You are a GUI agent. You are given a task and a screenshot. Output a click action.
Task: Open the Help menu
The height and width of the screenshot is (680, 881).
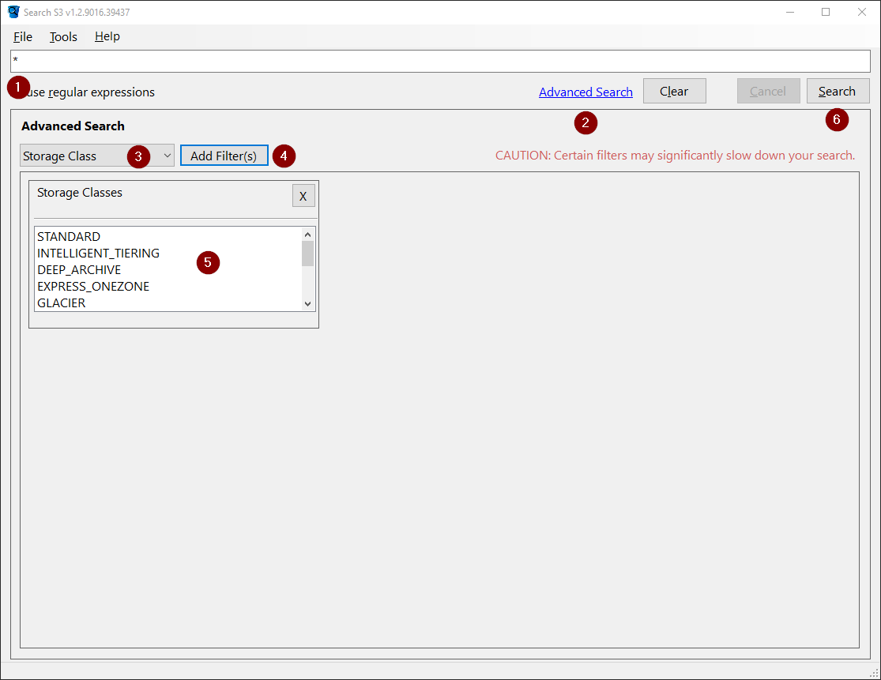(107, 36)
